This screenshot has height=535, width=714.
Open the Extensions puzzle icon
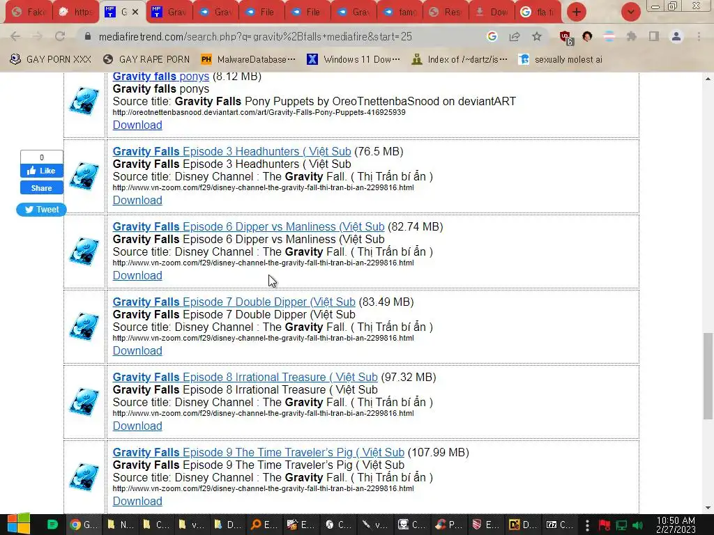[x=631, y=36]
